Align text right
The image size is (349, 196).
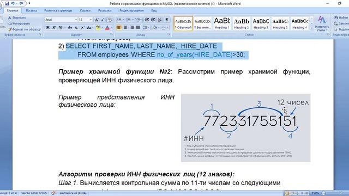click(132, 28)
